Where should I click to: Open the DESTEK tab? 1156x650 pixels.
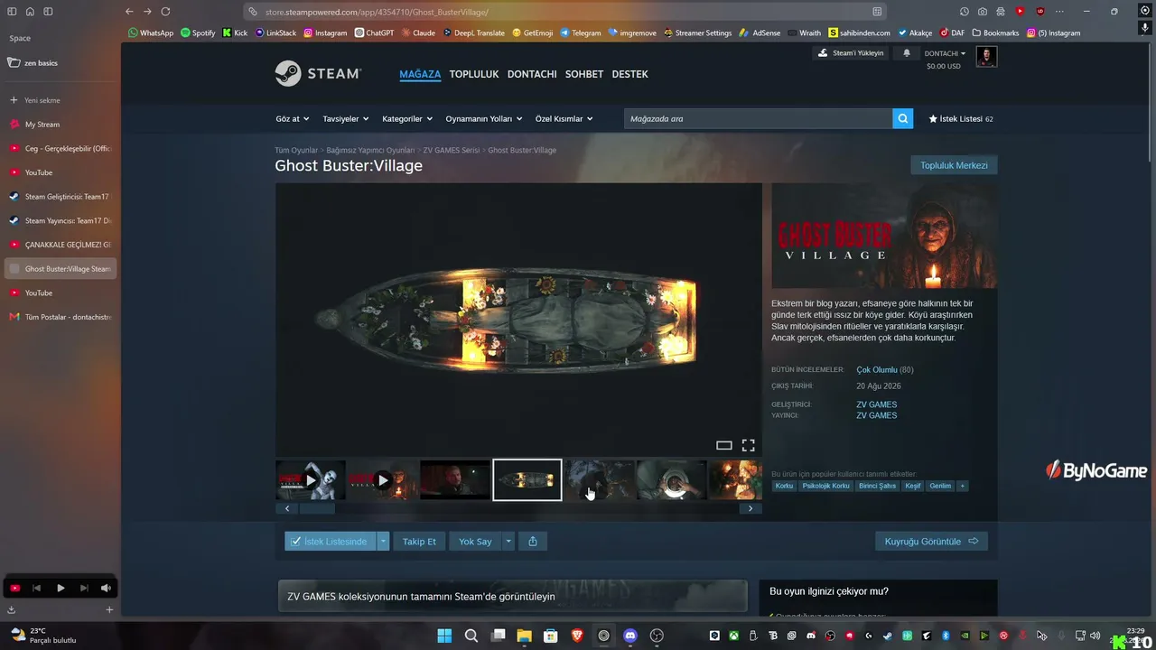630,74
